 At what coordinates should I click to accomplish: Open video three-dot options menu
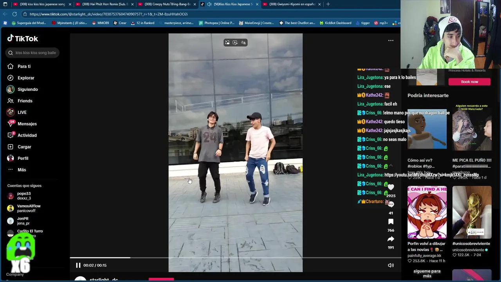click(x=391, y=40)
